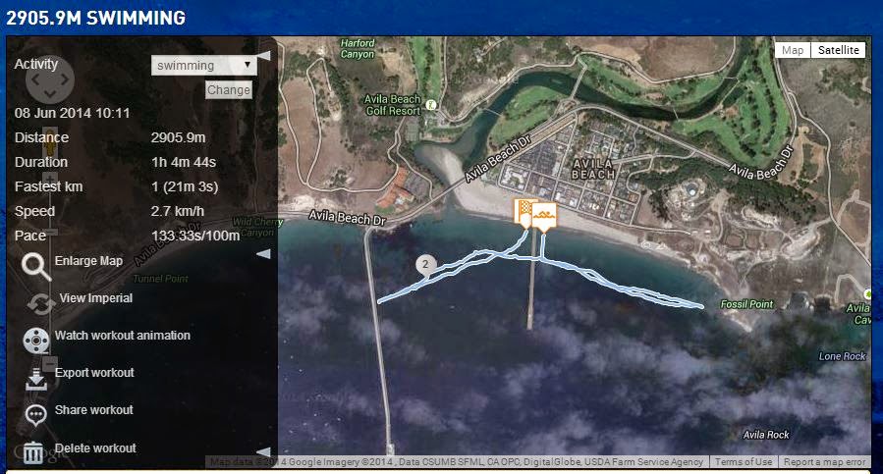Open Terms of Use link
883x474 pixels.
coord(744,461)
